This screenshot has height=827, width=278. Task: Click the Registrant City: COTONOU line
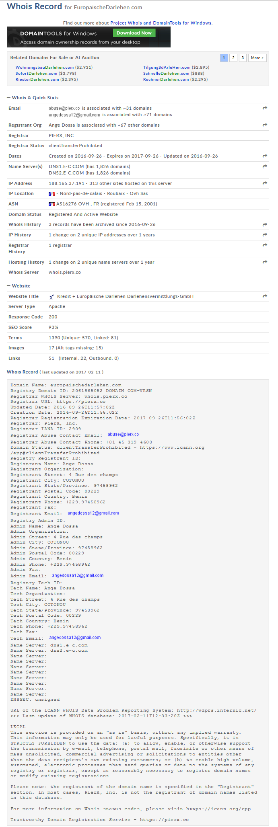point(47,480)
